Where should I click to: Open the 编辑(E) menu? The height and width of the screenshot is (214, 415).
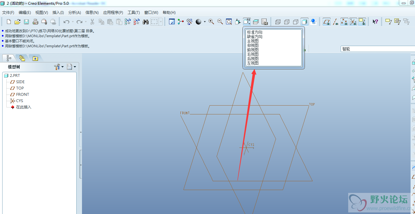point(25,13)
